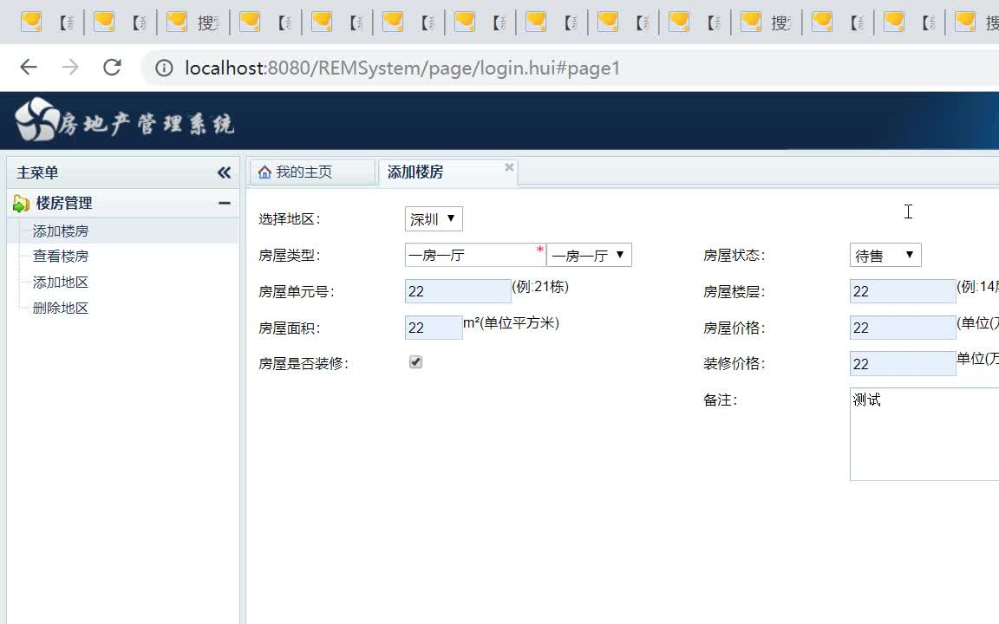Close the 添加楼房 tab
Viewport: 999px width, 624px height.
(x=509, y=167)
